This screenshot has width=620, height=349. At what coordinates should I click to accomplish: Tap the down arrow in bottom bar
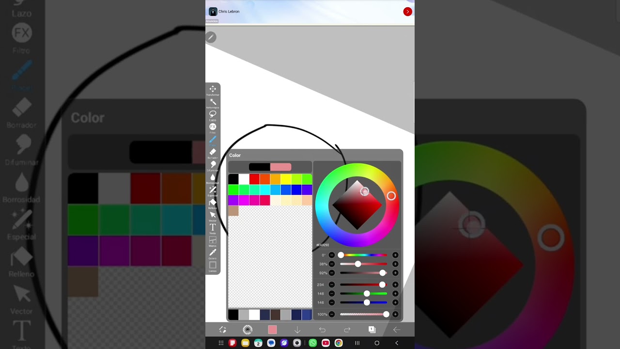[x=297, y=330]
